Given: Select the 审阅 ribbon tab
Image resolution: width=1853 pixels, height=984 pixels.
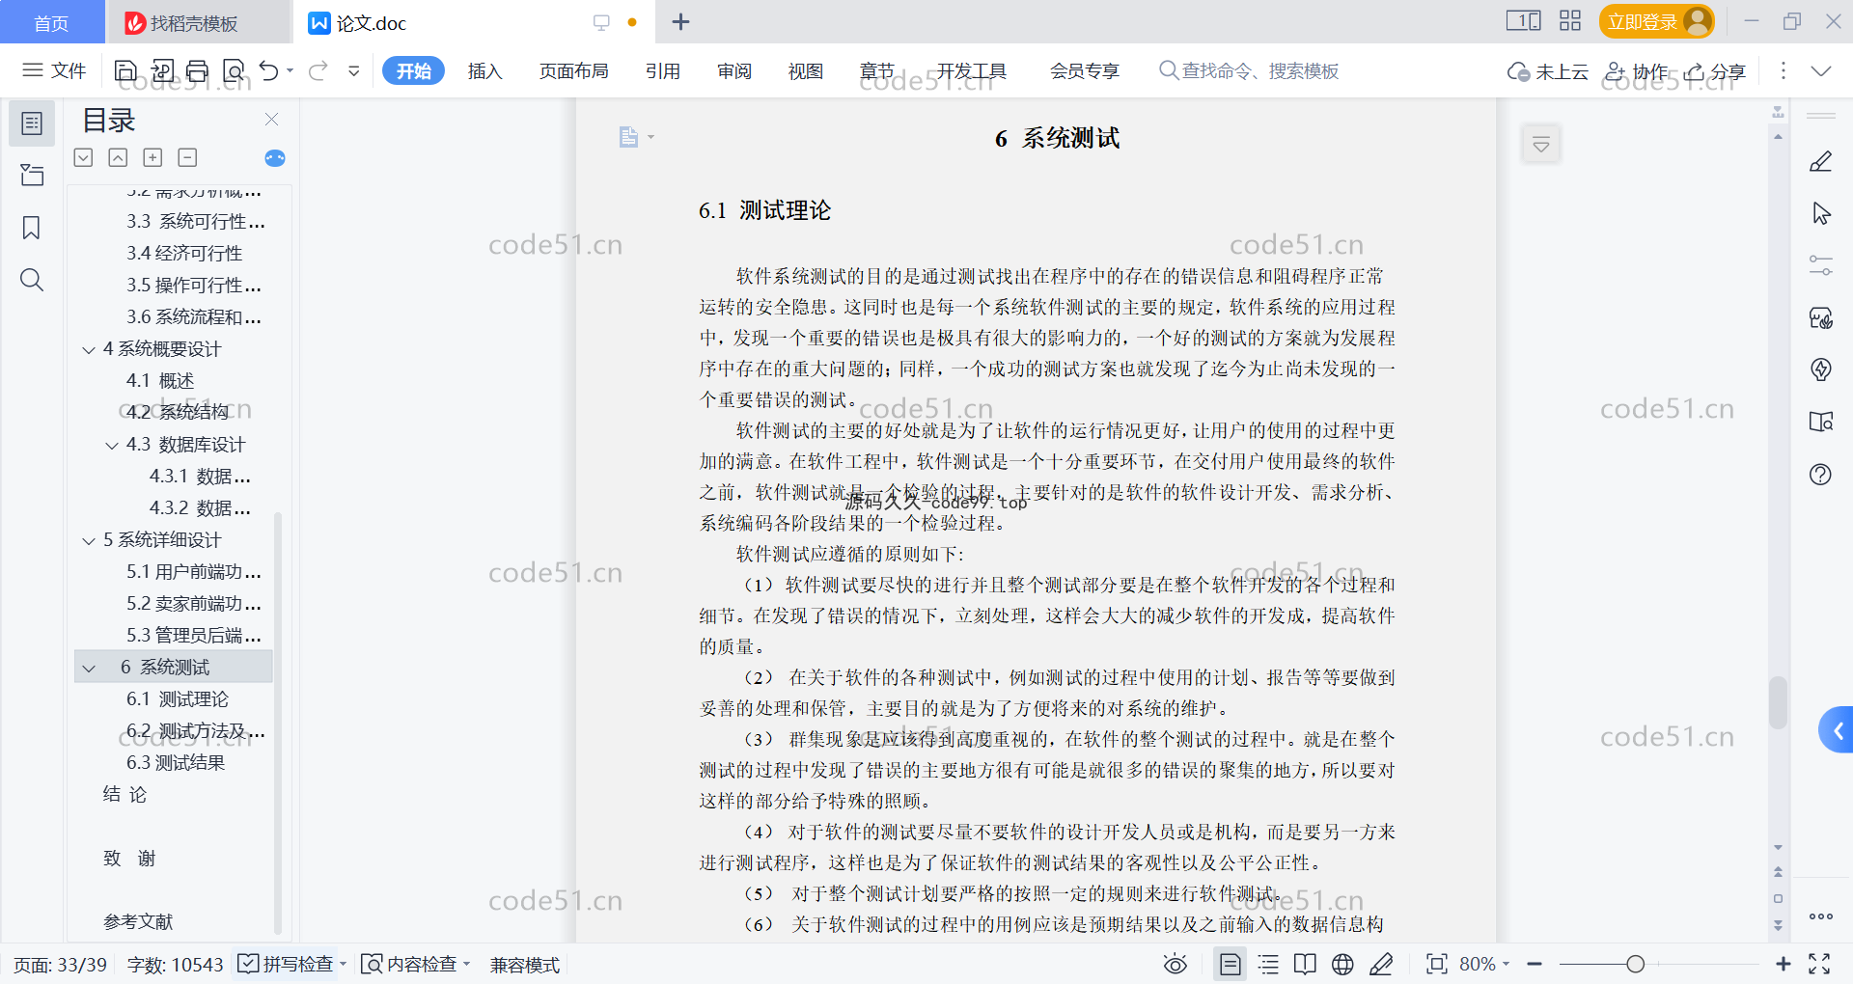Looking at the screenshot, I should tap(734, 70).
